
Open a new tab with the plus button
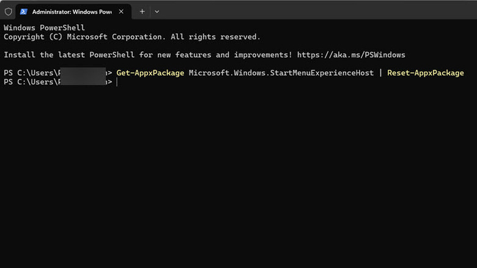[x=142, y=12]
